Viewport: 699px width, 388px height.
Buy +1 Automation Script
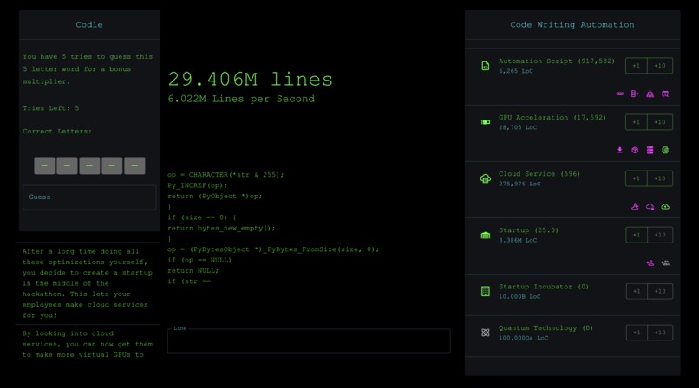point(636,66)
